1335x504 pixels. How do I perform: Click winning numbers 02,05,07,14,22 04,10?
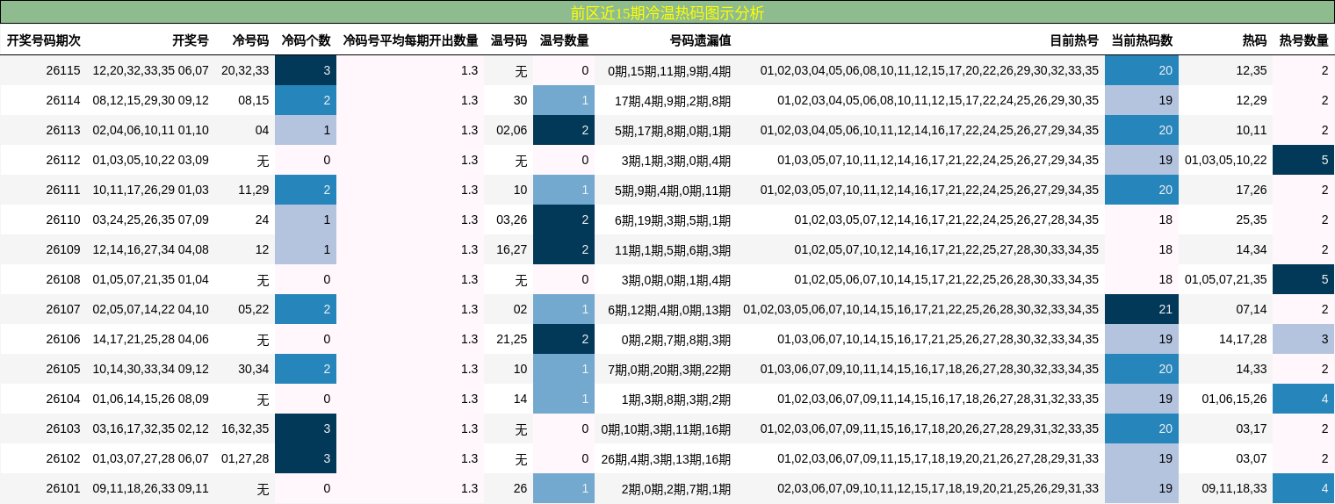click(x=151, y=309)
